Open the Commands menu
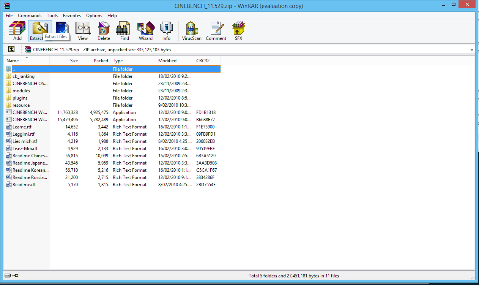The height and width of the screenshot is (285, 479). coord(30,16)
